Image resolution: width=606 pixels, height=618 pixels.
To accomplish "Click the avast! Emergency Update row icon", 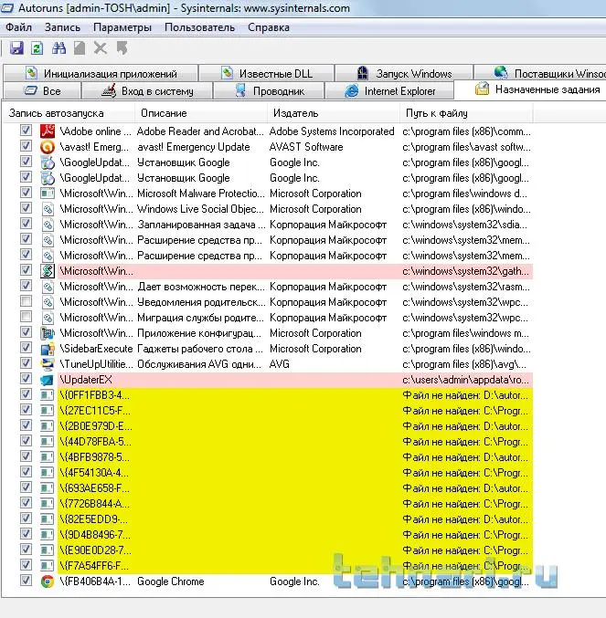I will click(x=48, y=147).
